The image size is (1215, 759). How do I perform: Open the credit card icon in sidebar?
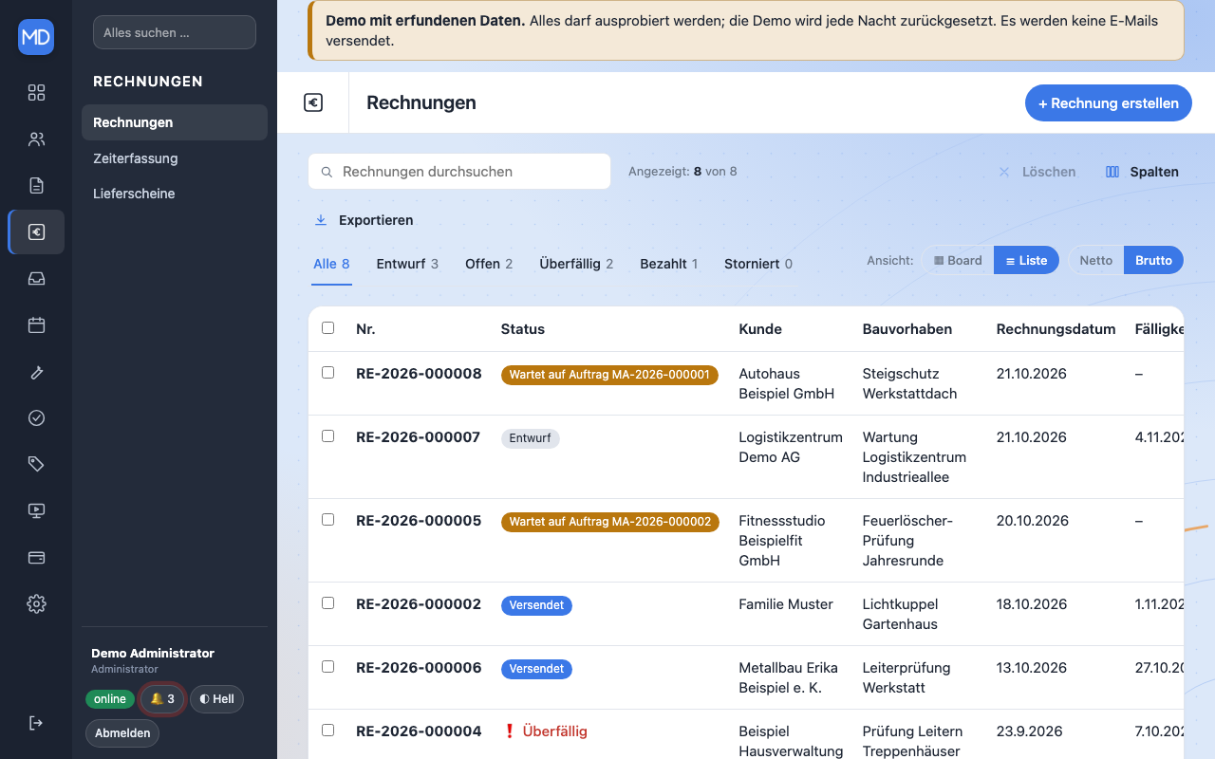click(x=36, y=557)
